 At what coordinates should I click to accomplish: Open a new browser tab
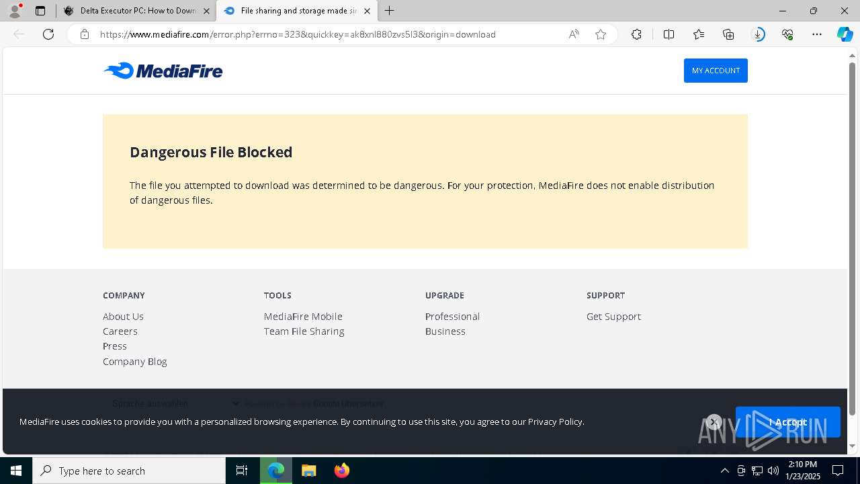[390, 11]
